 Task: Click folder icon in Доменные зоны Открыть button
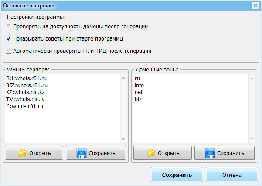[x=151, y=153]
